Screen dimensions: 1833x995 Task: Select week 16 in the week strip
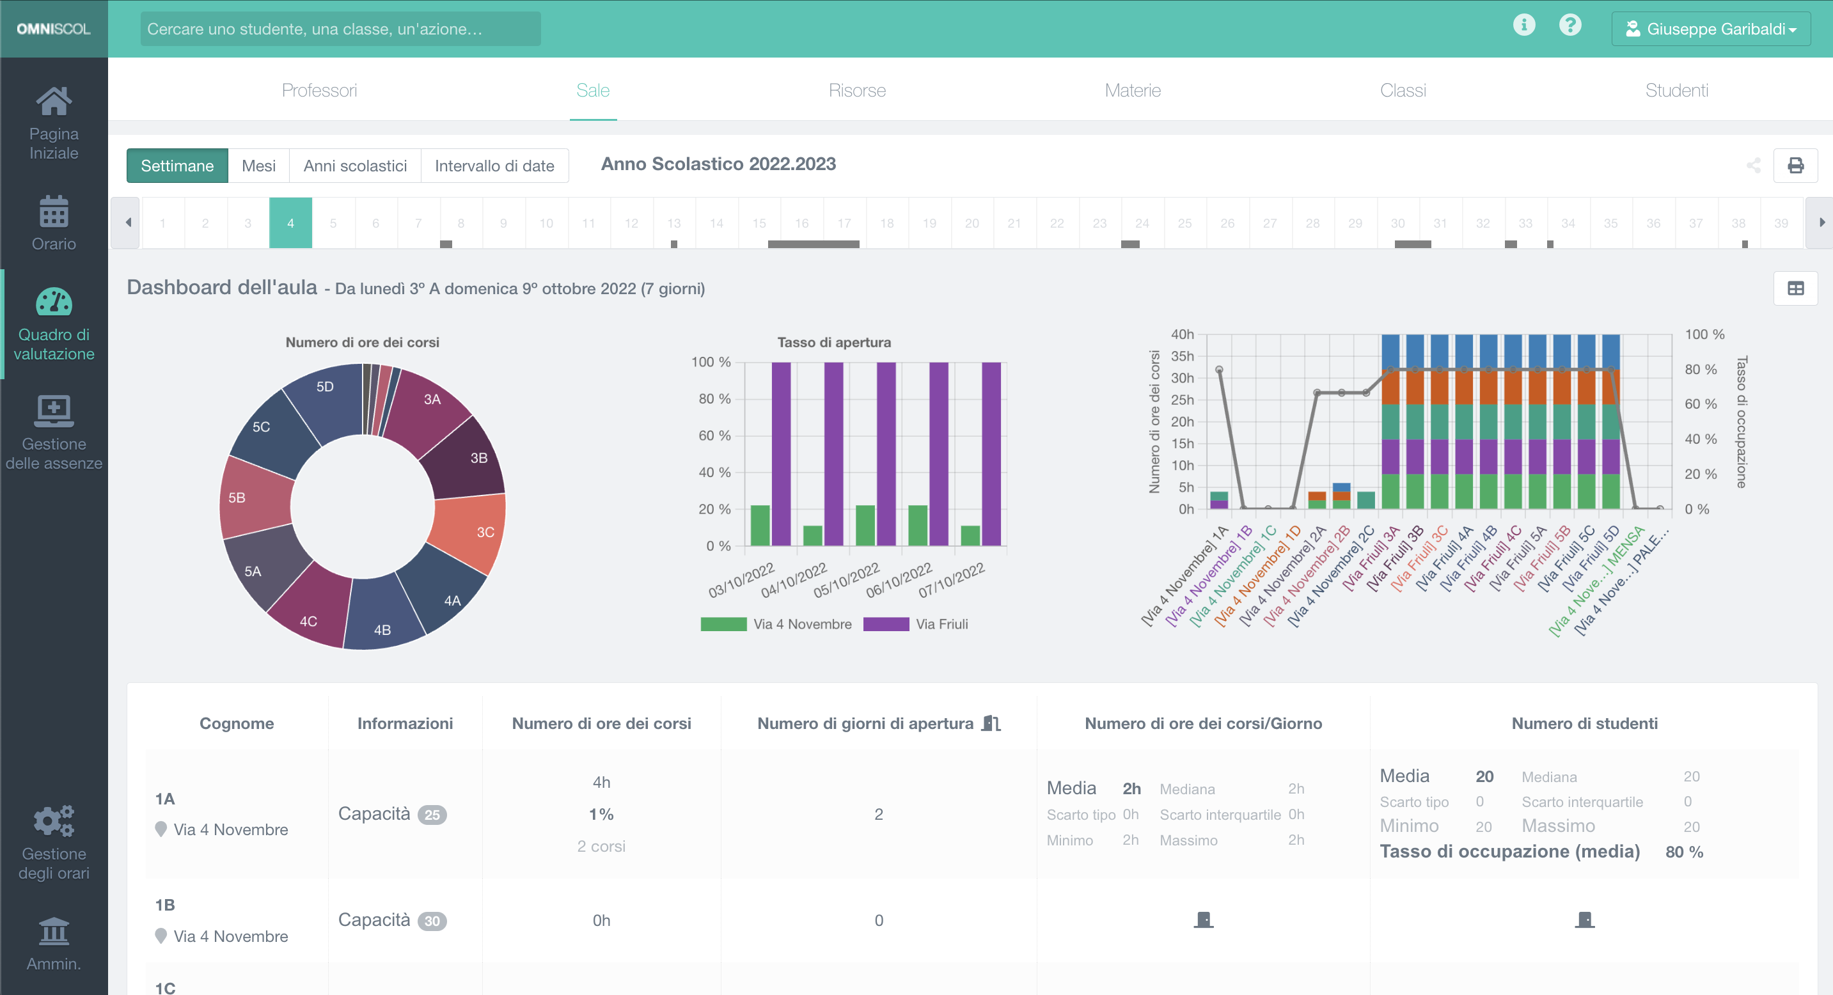coord(801,222)
